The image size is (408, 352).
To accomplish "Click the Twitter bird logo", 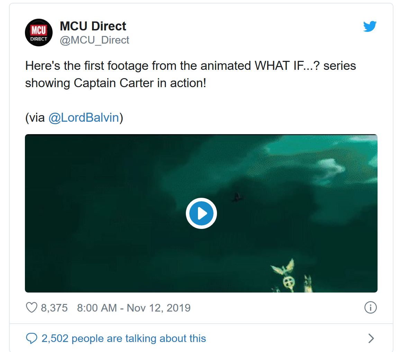I will click(x=370, y=26).
